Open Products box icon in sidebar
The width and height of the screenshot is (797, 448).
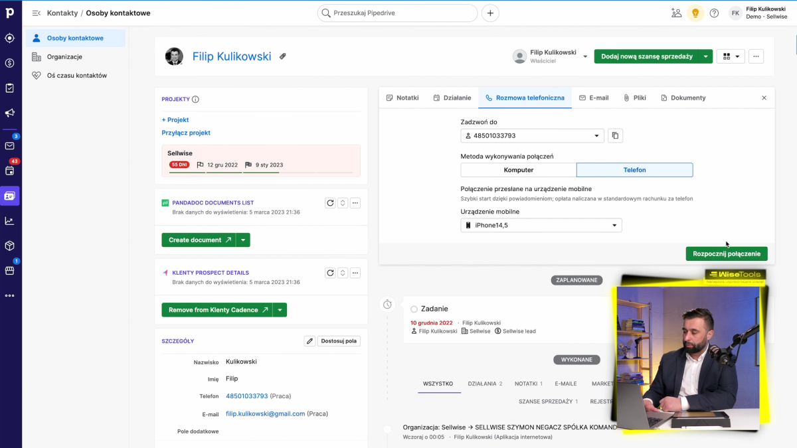10,246
